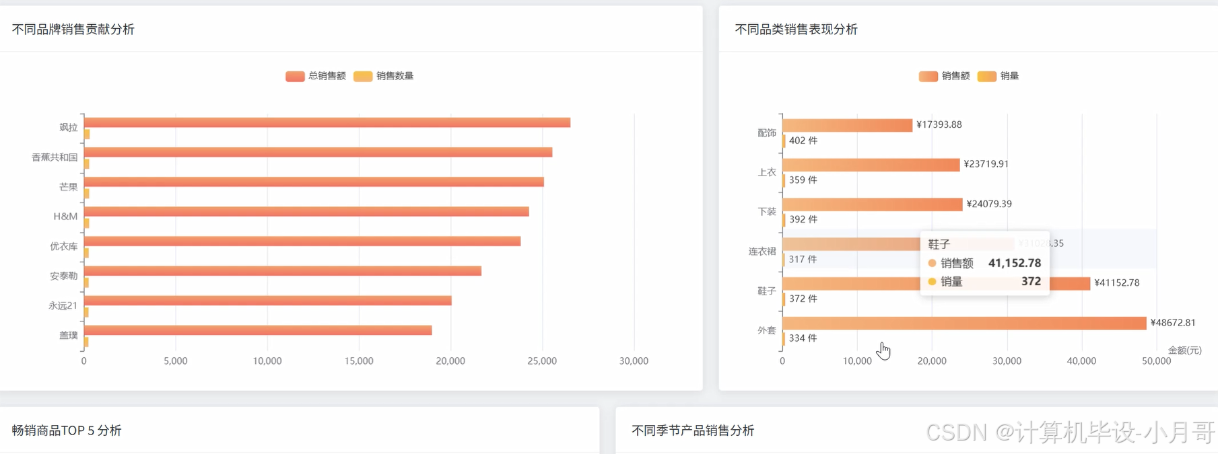Click the 畅销商品TOP 5 分析 panel title

point(67,430)
